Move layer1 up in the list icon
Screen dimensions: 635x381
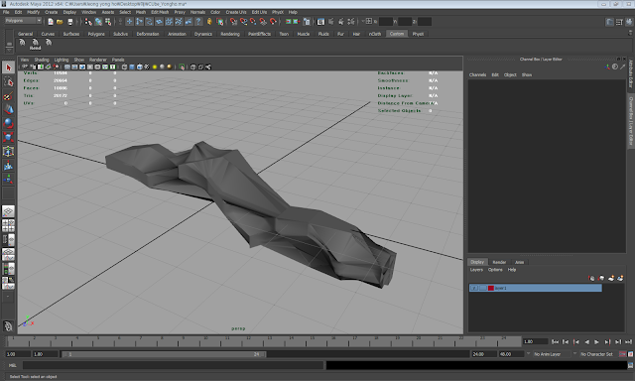(591, 278)
